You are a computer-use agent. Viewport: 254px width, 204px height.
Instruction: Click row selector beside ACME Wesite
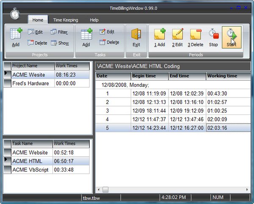click(7, 75)
